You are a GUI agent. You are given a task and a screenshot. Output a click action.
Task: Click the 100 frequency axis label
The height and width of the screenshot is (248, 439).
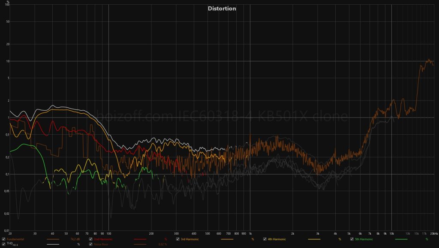click(x=109, y=233)
